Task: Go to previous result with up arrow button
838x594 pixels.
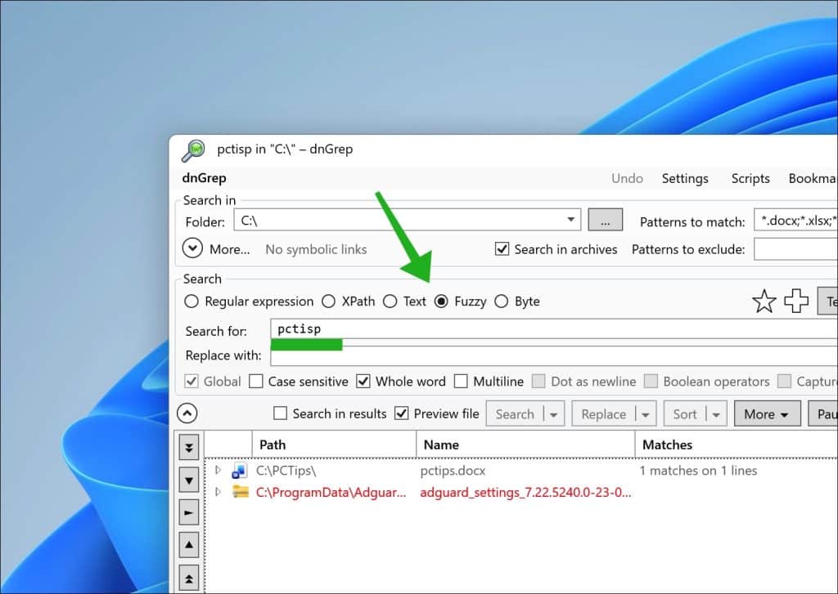Action: [189, 545]
